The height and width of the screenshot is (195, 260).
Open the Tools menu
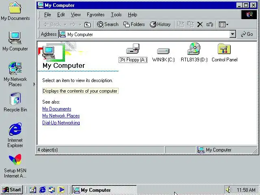(x=116, y=15)
